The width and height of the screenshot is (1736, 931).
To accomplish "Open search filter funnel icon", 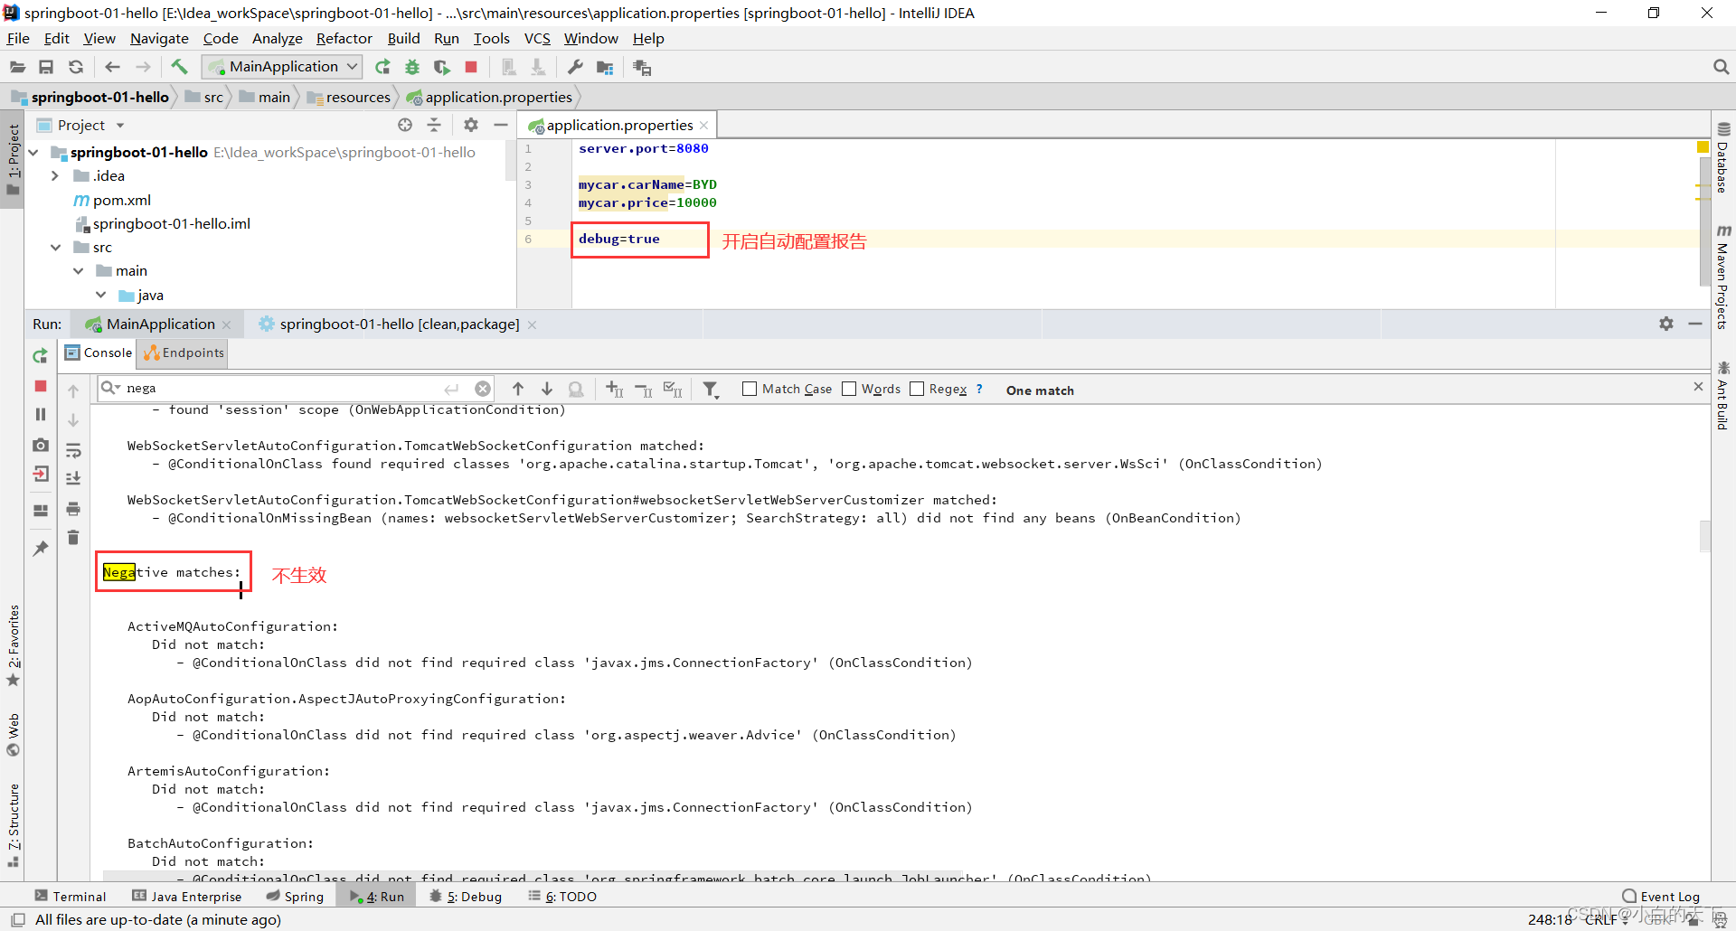I will [x=711, y=390].
